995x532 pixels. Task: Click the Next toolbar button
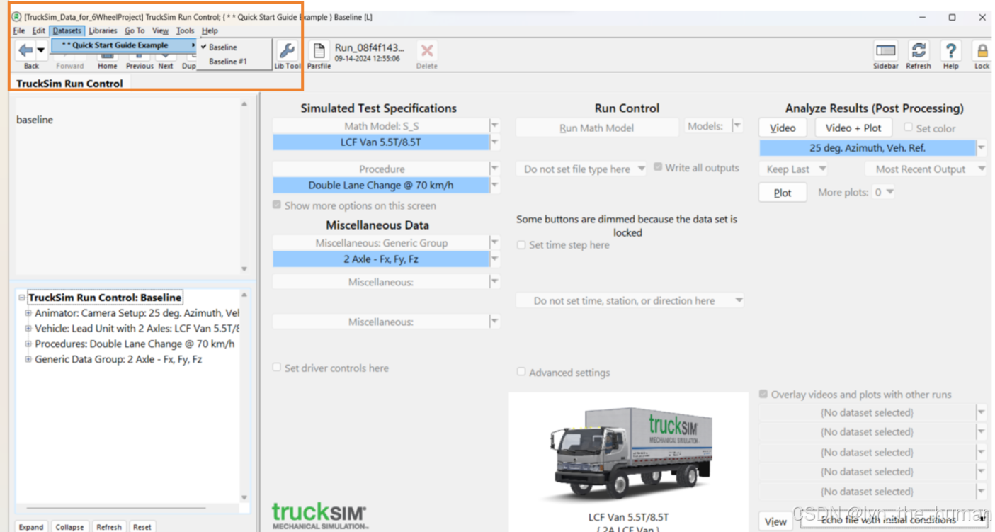click(166, 61)
